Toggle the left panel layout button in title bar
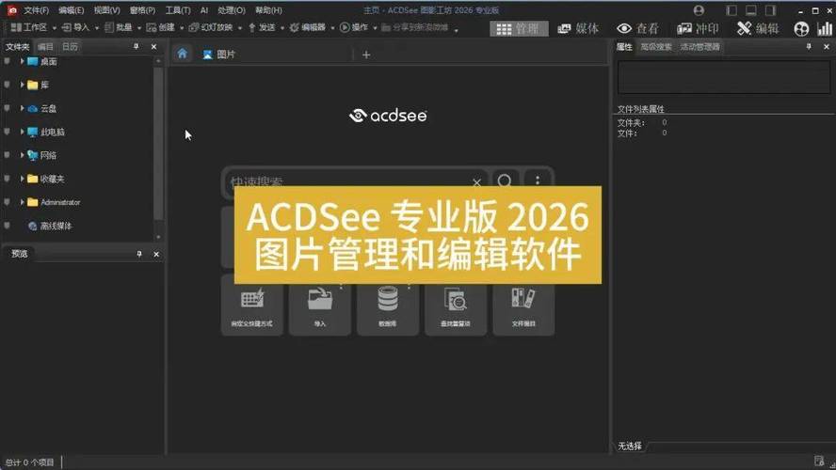Screen dimensions: 836x470 point(731,10)
